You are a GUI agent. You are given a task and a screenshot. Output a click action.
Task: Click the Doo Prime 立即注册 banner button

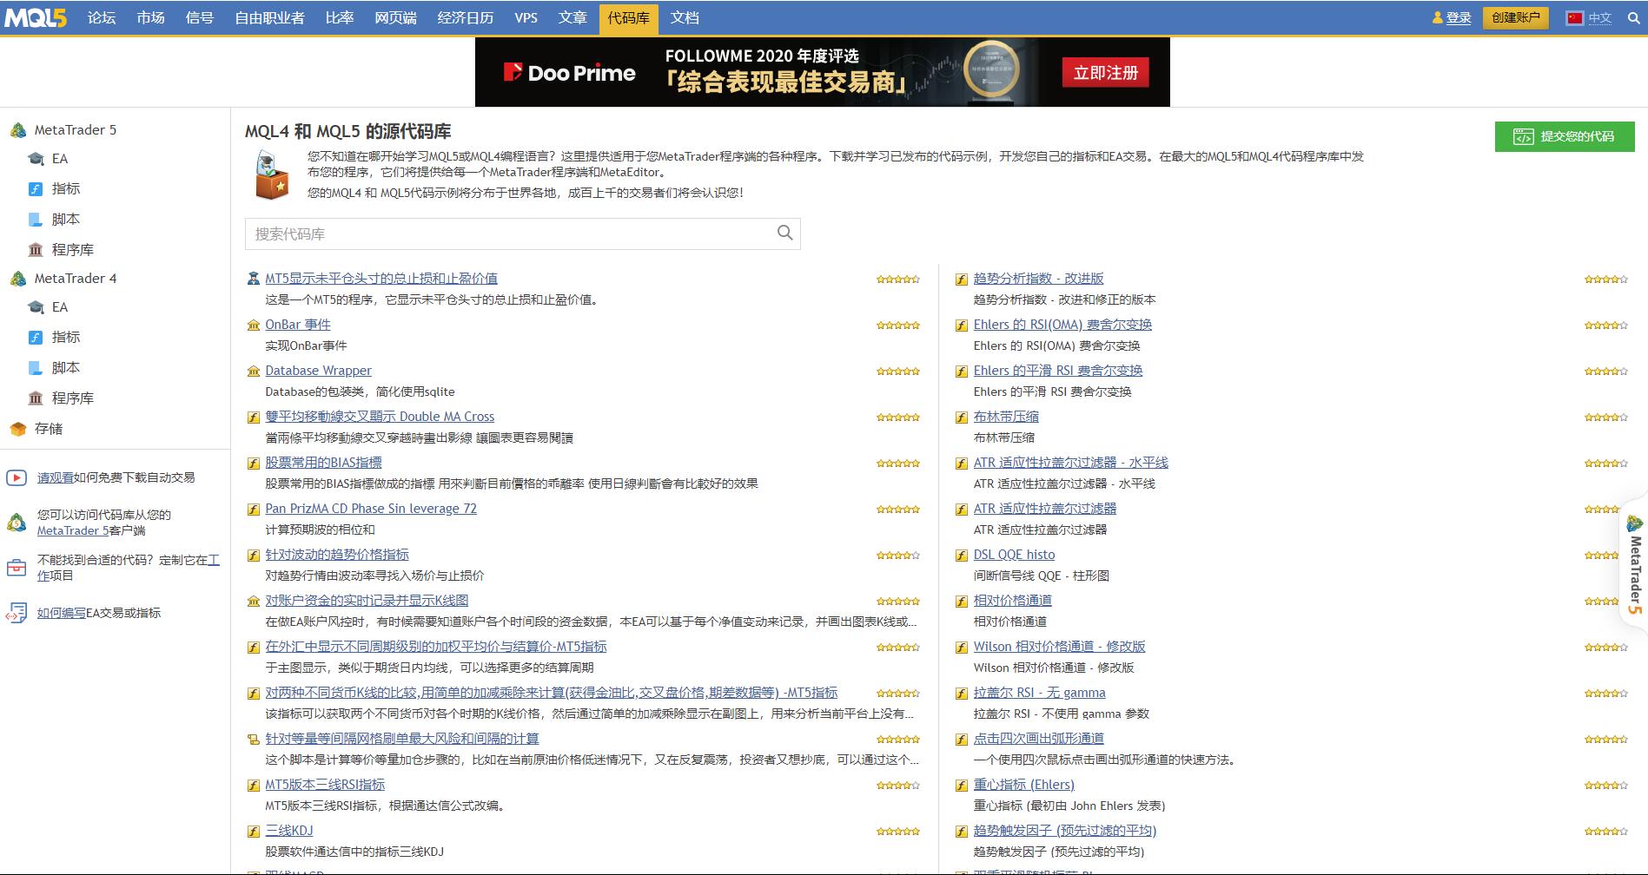click(1105, 73)
